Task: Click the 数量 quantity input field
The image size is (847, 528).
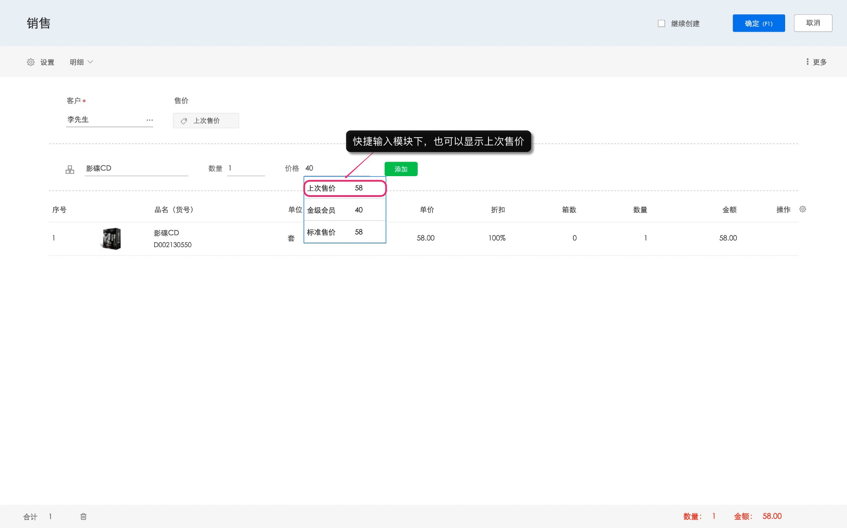Action: click(246, 169)
